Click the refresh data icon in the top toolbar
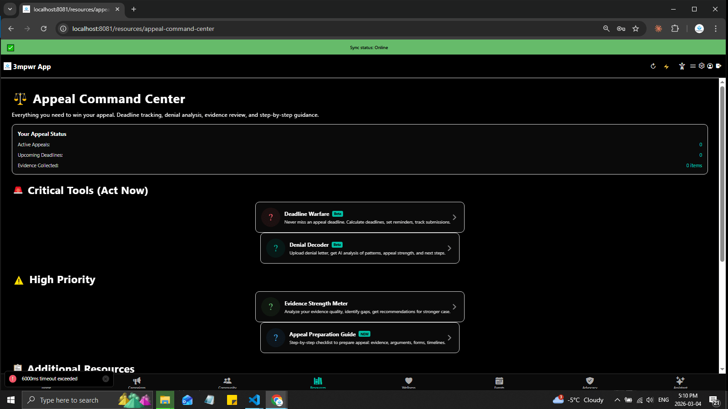 (653, 66)
